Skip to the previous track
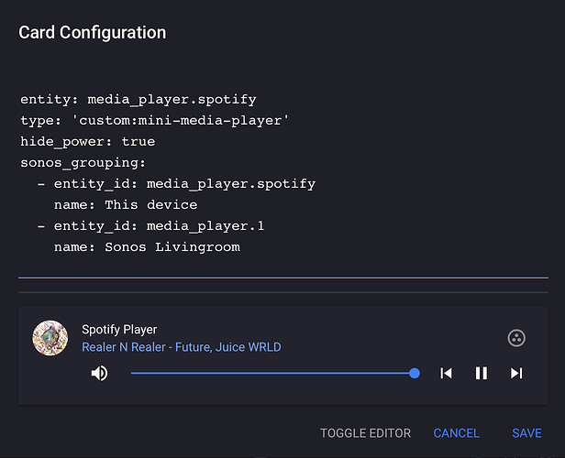The image size is (565, 458). [446, 373]
